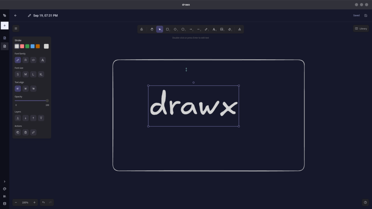Send selected element backward one layer
This screenshot has height=209, width=372.
pos(25,118)
